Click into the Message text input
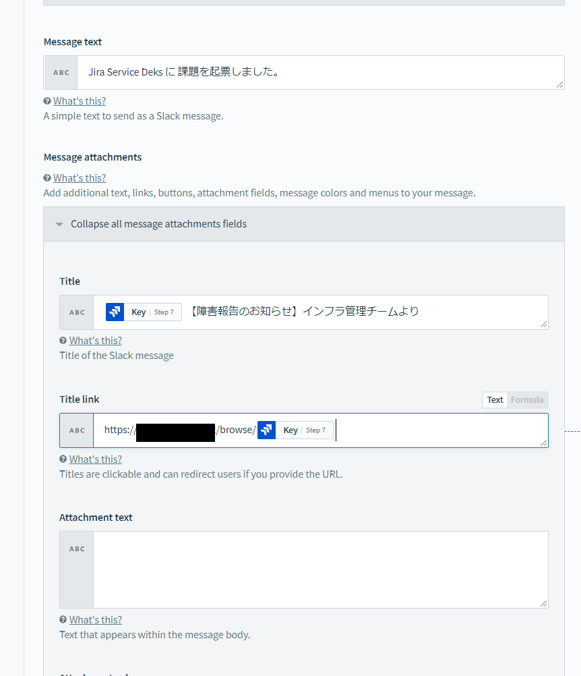581x676 pixels. pos(320,72)
